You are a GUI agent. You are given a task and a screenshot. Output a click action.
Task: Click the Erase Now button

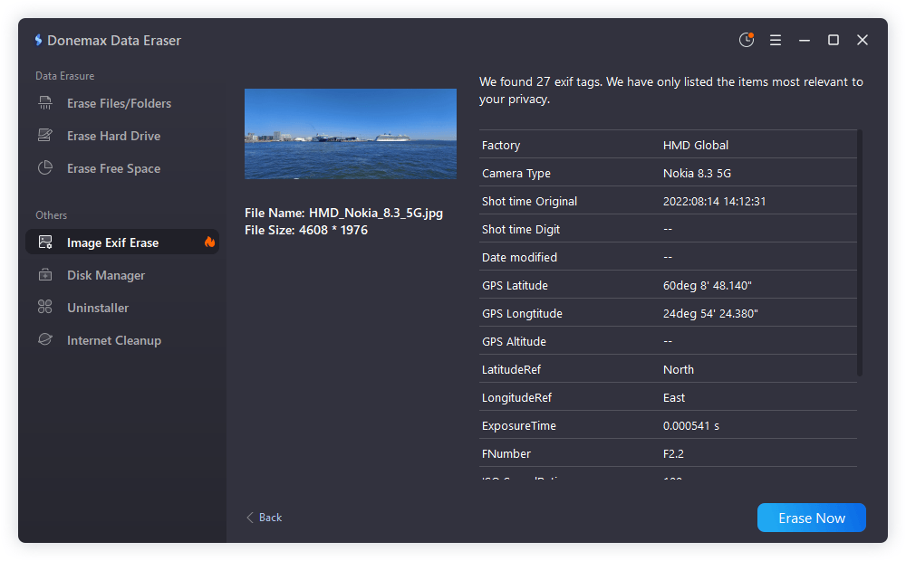(811, 518)
